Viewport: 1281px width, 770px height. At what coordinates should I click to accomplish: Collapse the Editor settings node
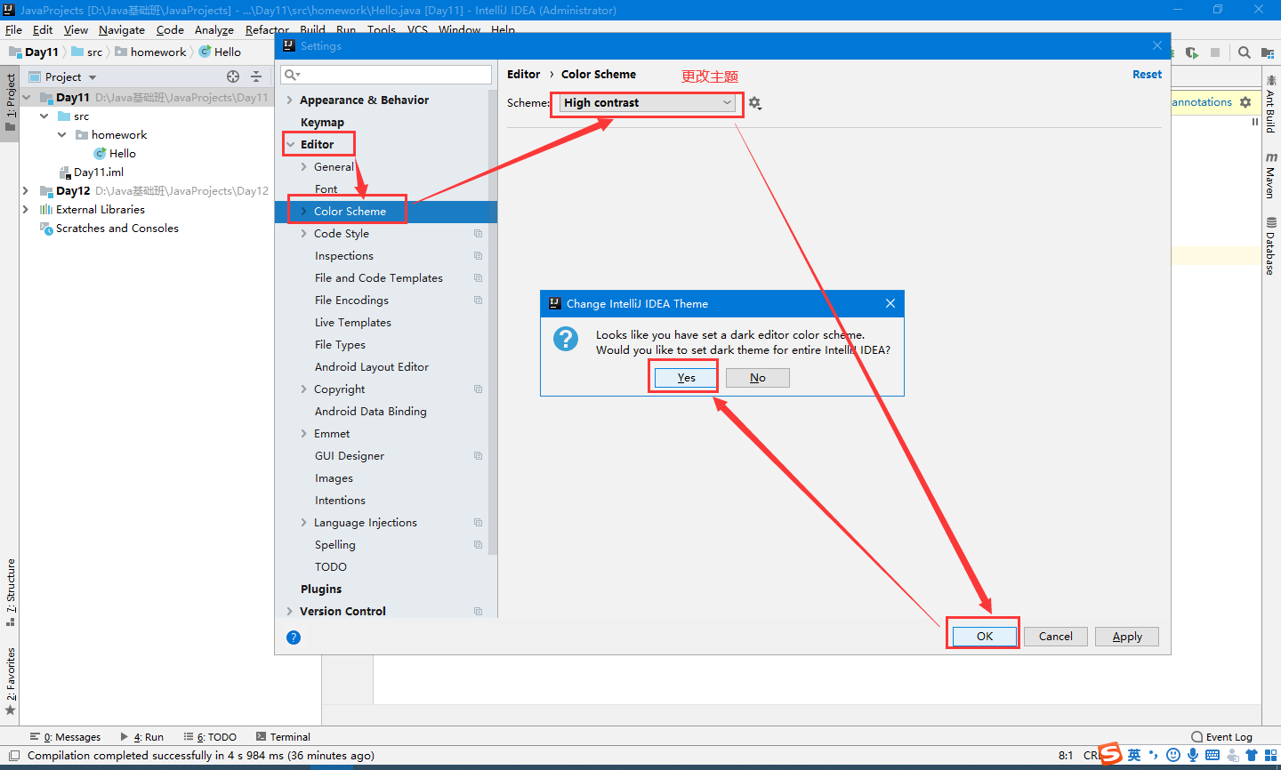pyautogui.click(x=290, y=144)
